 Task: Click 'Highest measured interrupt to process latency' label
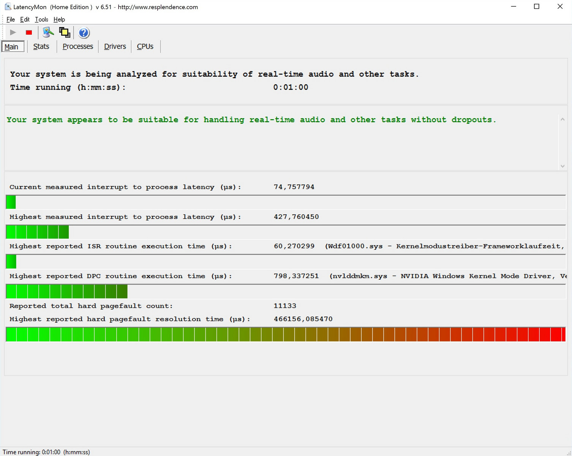point(125,217)
